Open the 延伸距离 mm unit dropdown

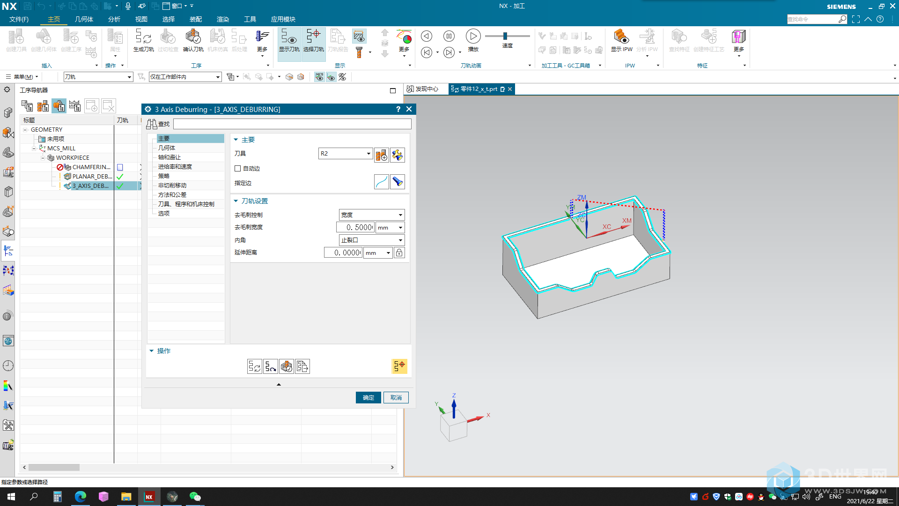point(378,253)
